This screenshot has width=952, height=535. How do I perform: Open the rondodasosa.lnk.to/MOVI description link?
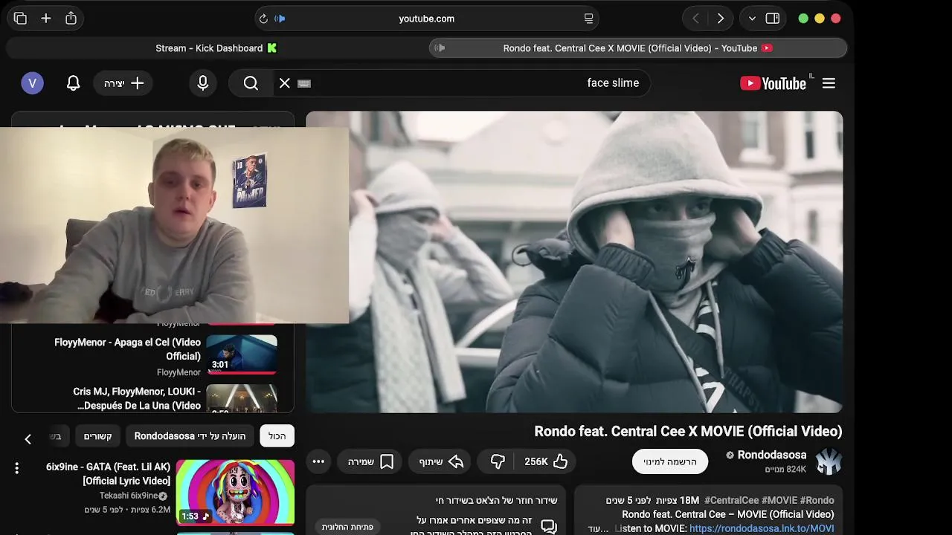coord(762,528)
